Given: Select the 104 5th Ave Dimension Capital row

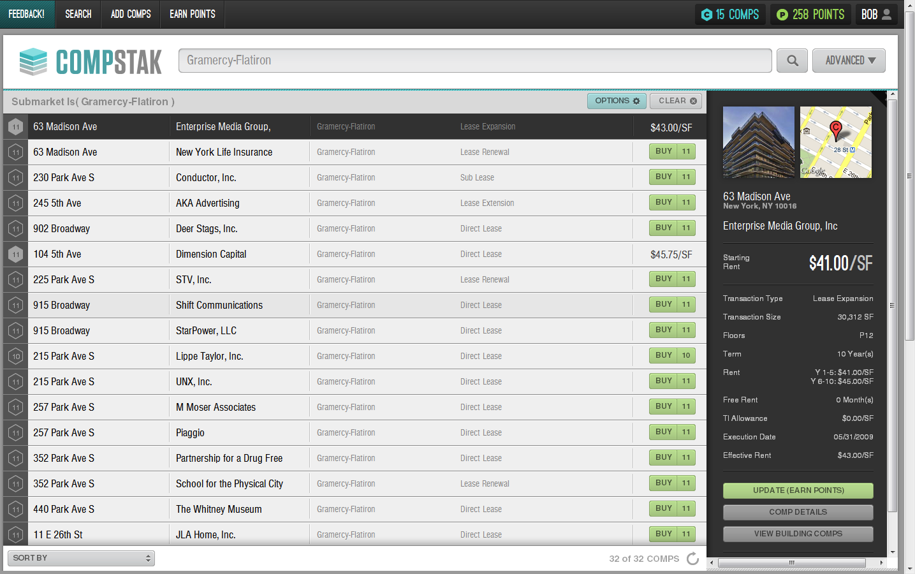Looking at the screenshot, I should click(x=355, y=254).
